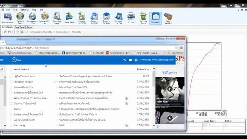
Task: Open System Mail Set tool
Action: pyautogui.click(x=45, y=18)
